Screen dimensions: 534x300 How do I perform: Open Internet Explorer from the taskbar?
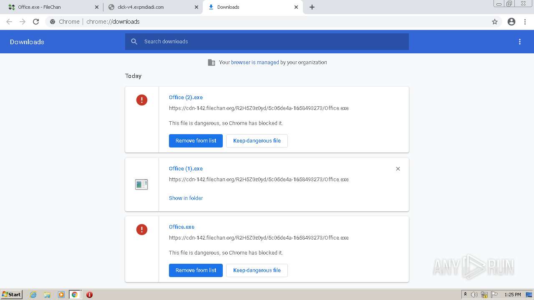[33, 295]
